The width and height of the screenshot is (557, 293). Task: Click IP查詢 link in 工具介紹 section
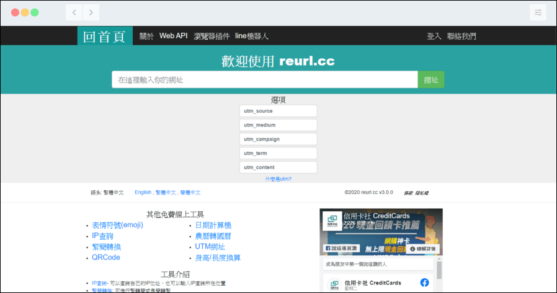[99, 283]
